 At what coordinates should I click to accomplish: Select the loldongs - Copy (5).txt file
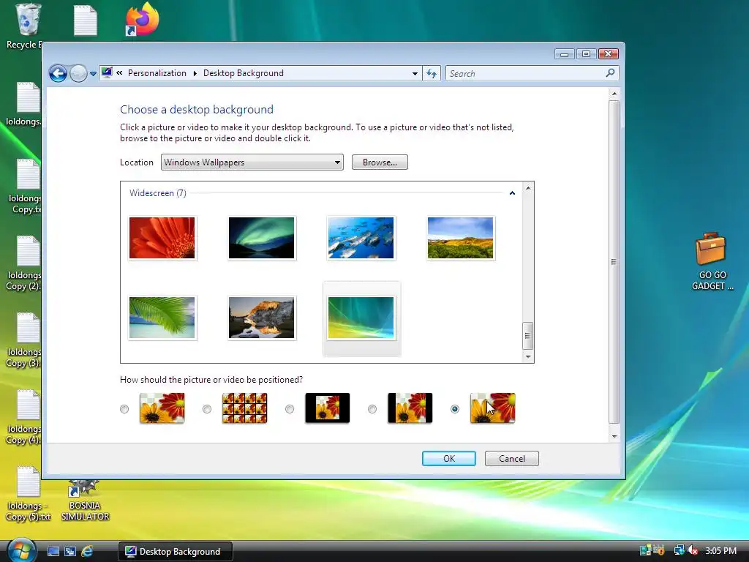tap(28, 494)
